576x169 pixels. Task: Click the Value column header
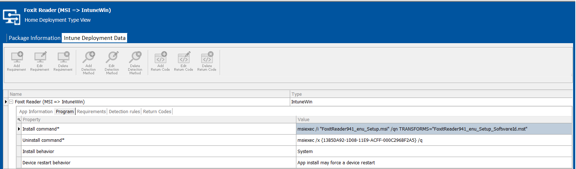pos(434,120)
